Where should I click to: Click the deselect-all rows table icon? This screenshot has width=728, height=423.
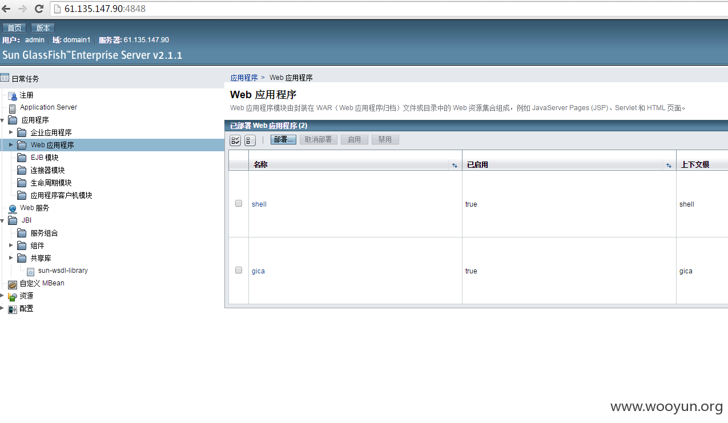tap(250, 140)
